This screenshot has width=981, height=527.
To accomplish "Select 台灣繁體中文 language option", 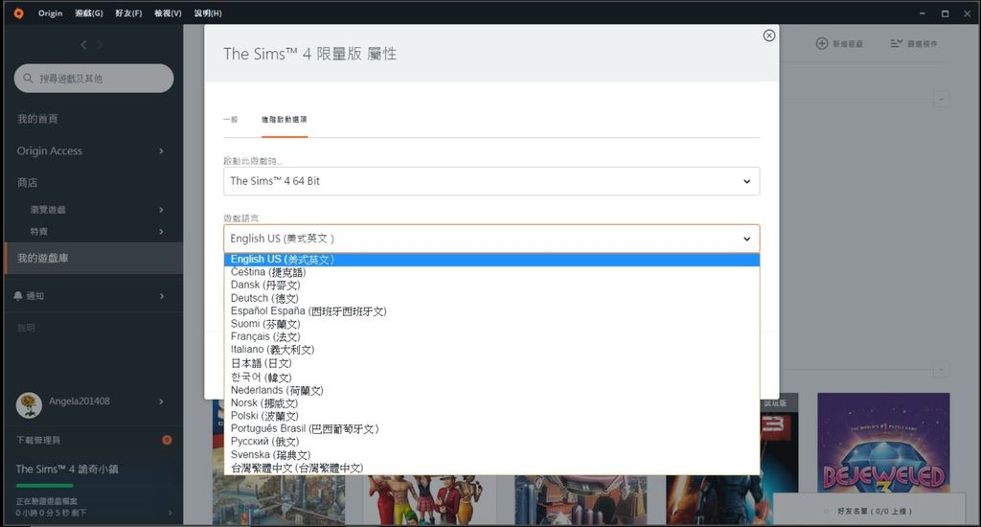I will coord(491,468).
